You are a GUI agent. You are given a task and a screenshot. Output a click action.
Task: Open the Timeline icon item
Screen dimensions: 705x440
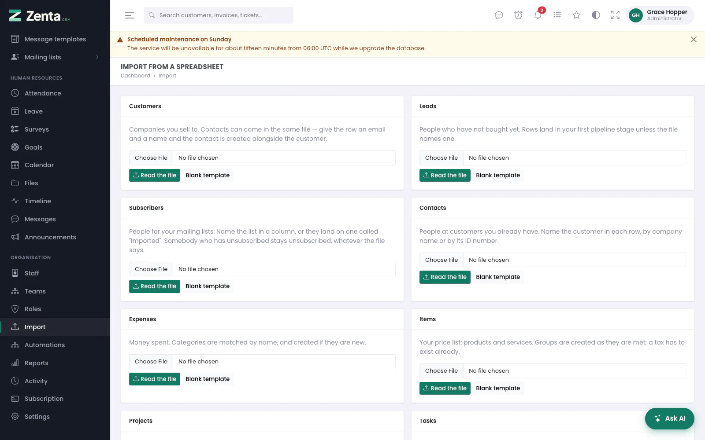[x=55, y=201]
